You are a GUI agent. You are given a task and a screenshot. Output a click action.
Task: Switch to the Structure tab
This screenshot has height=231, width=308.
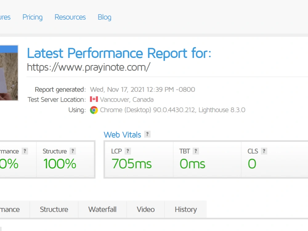[54, 209]
